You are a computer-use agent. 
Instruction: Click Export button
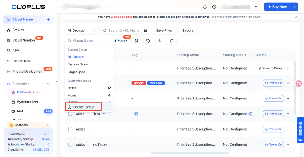187,31
